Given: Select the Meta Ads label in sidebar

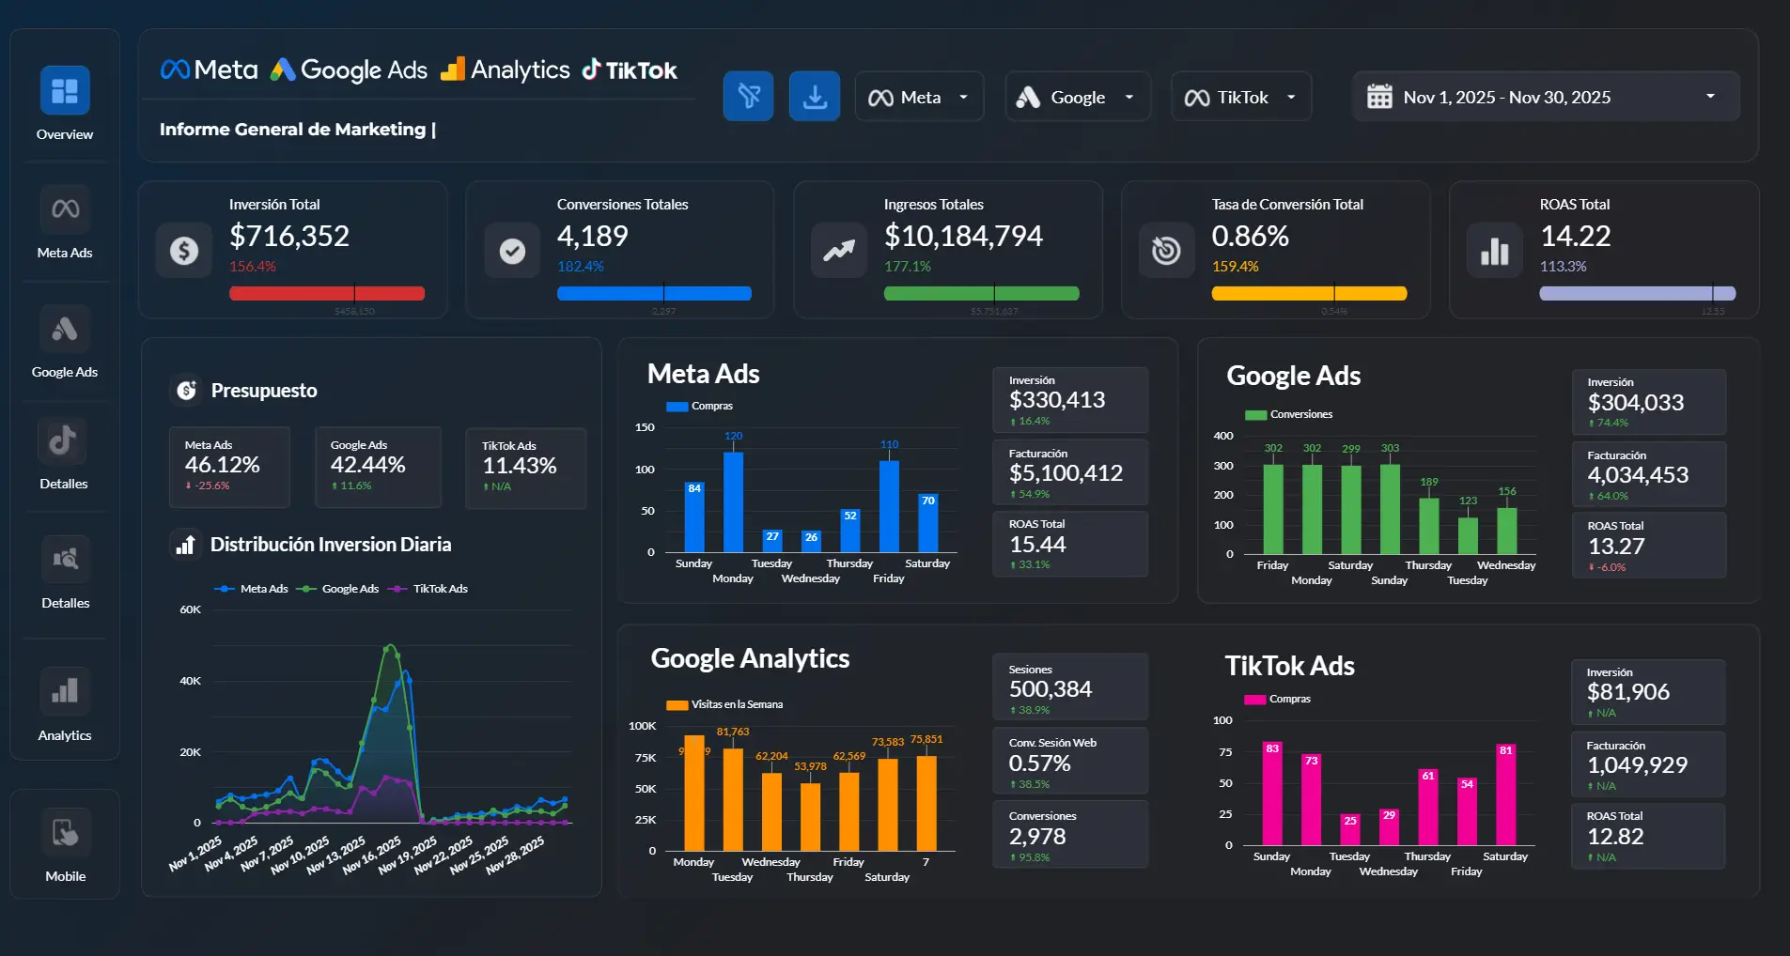Looking at the screenshot, I should pos(65,253).
